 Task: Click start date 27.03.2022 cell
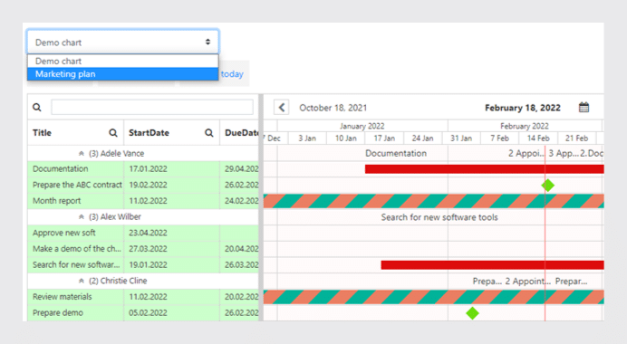(171, 249)
